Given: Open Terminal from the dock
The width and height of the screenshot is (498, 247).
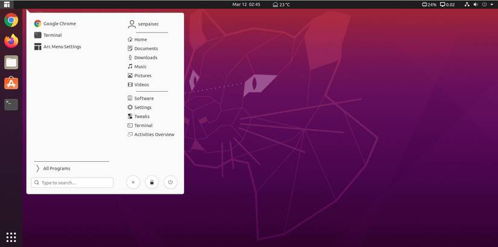Looking at the screenshot, I should pyautogui.click(x=11, y=104).
